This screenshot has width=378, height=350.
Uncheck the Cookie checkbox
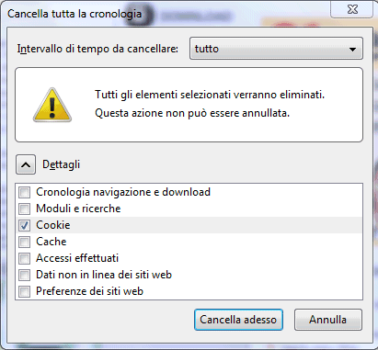(x=25, y=226)
